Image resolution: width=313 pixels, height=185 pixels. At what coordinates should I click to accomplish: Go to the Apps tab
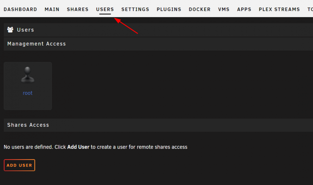point(244,9)
